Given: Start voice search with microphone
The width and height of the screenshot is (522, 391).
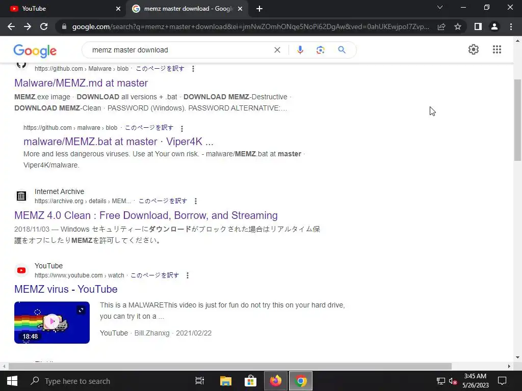Looking at the screenshot, I should 300,50.
